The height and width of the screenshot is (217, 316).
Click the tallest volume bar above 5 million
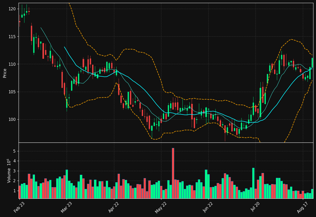click(x=173, y=173)
